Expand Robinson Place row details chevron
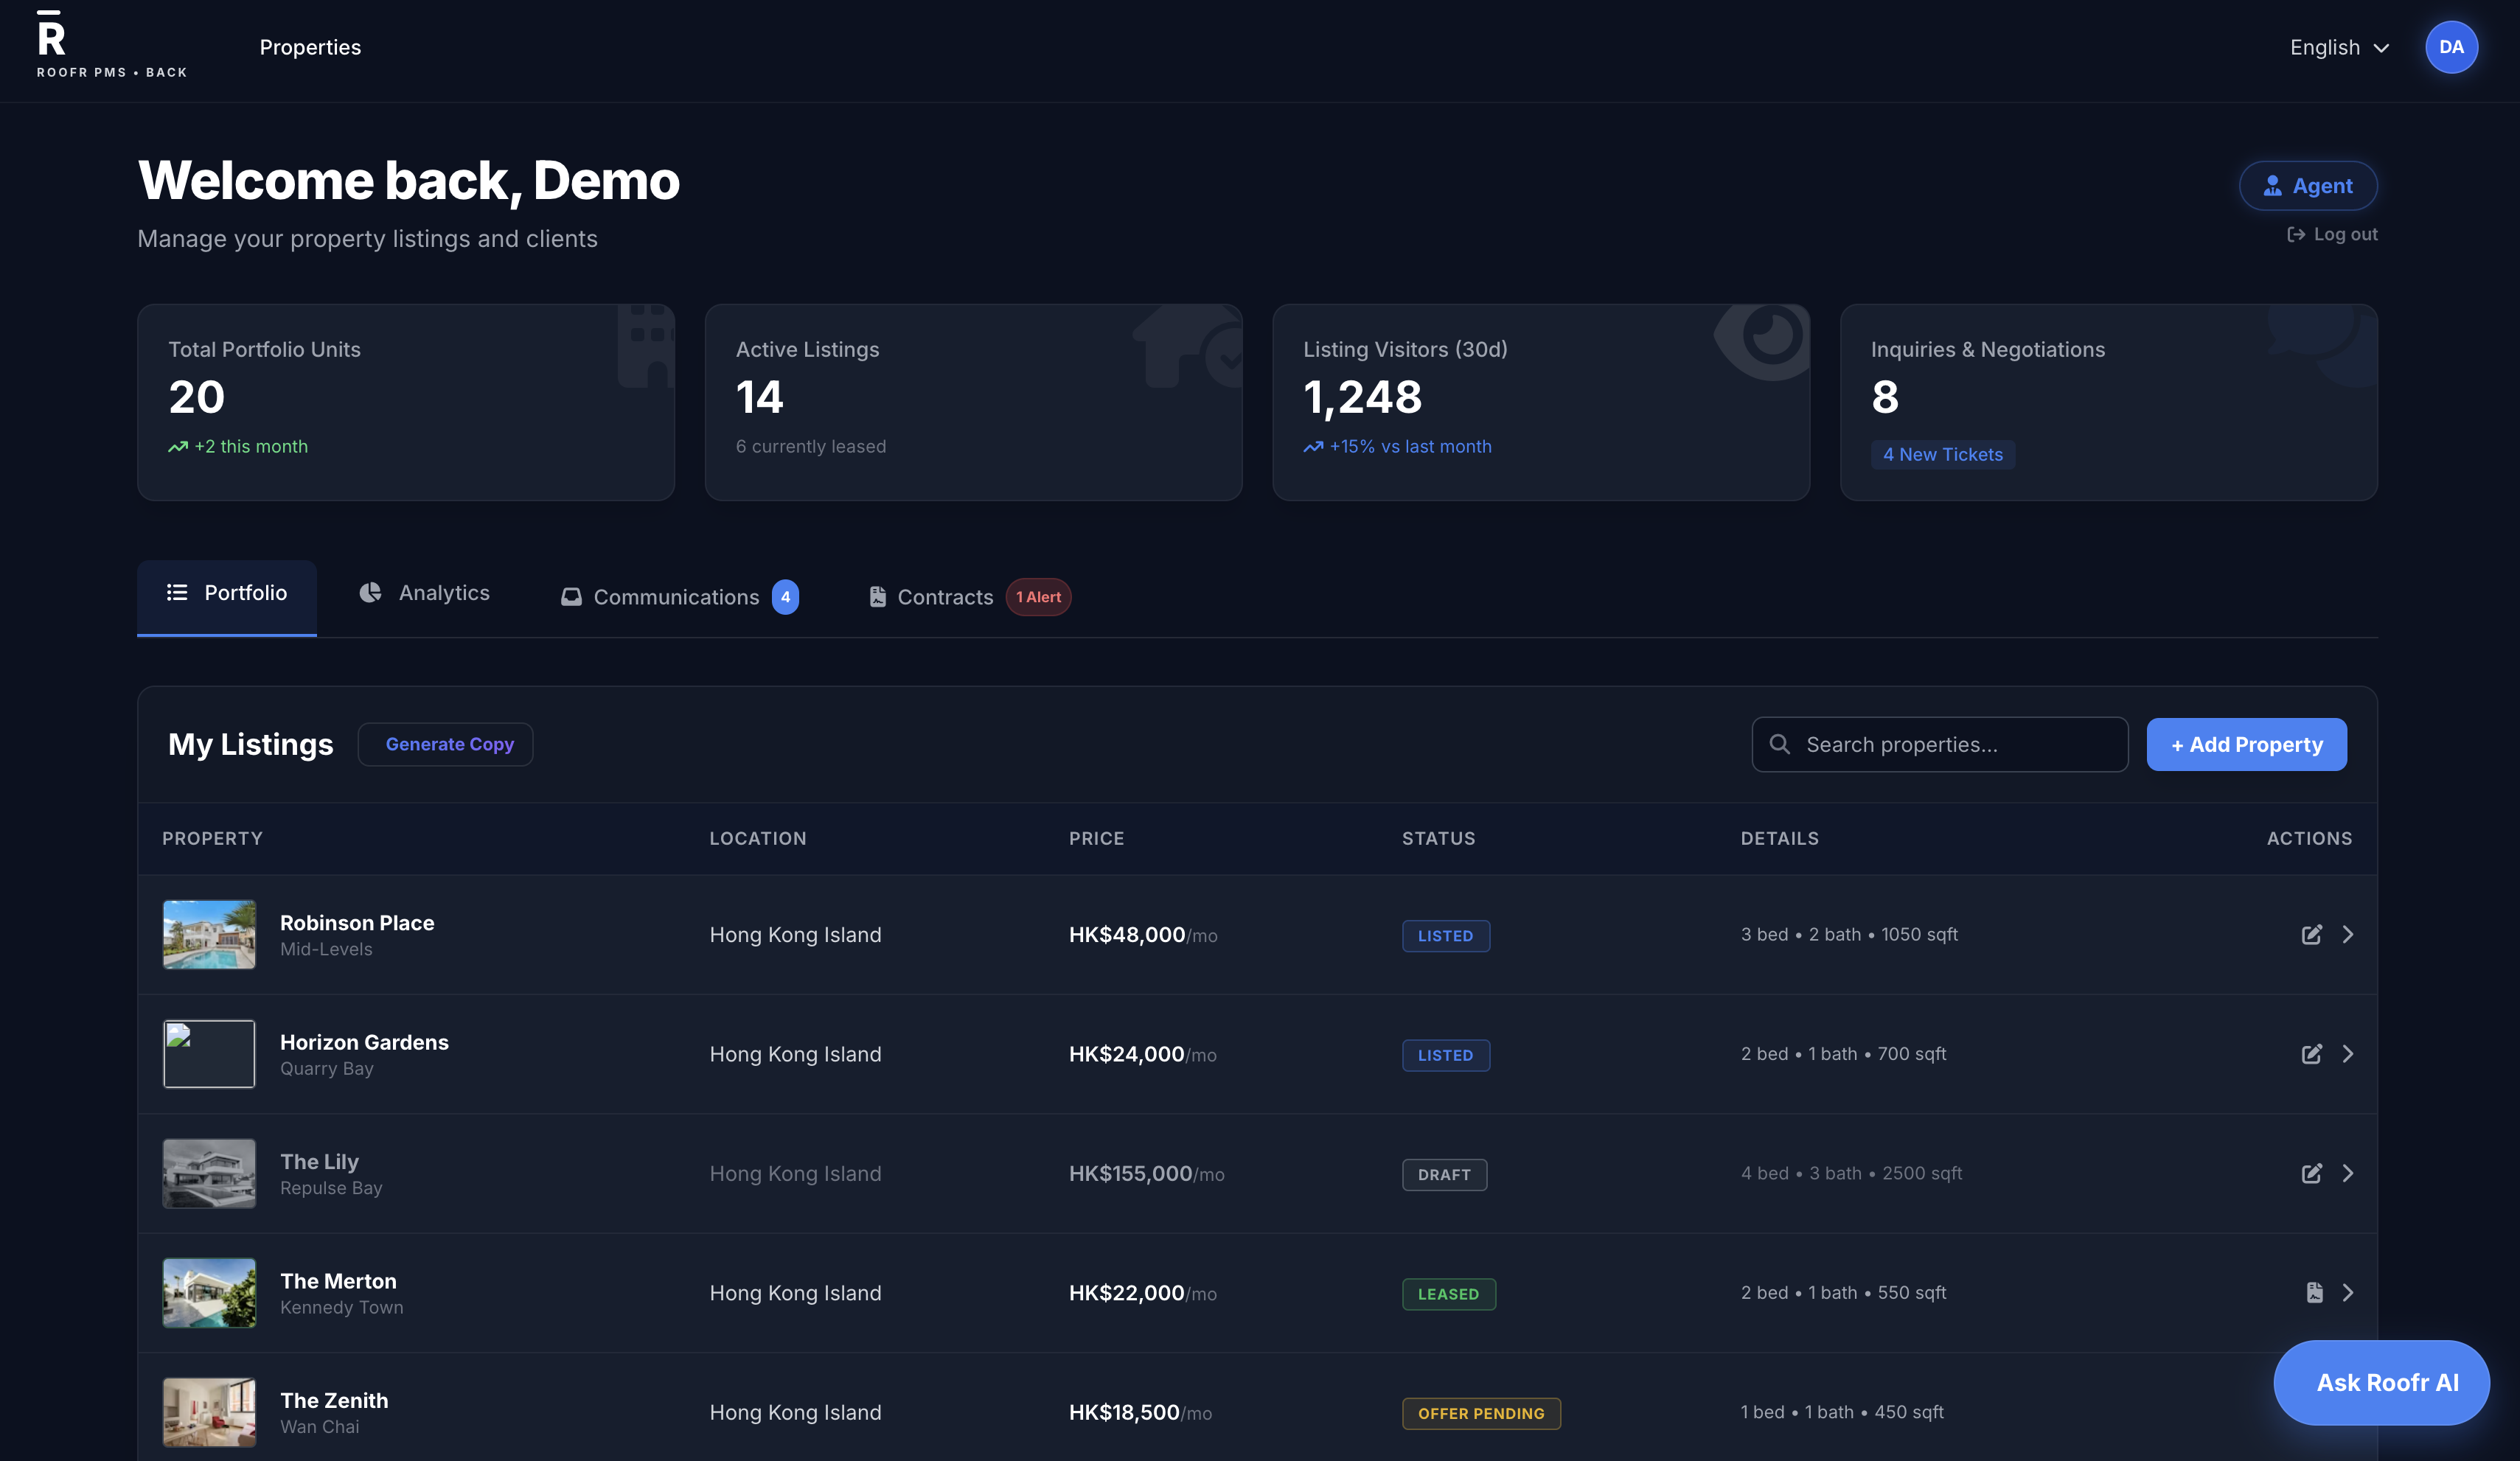The image size is (2520, 1461). pyautogui.click(x=2349, y=934)
